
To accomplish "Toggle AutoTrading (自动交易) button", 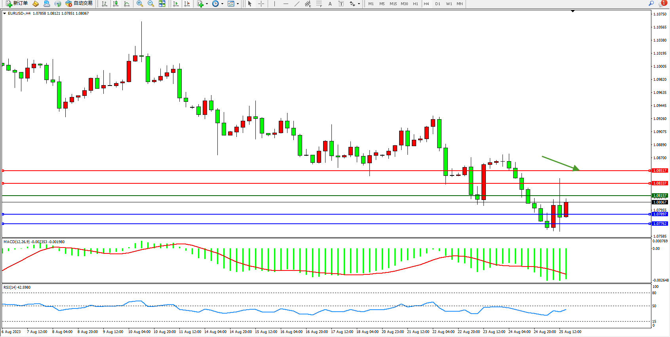I will pyautogui.click(x=79, y=4).
